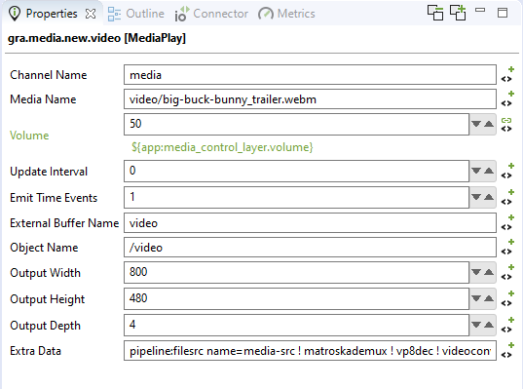523x389 pixels.
Task: Increase the Emit Time Events value
Action: (489, 197)
